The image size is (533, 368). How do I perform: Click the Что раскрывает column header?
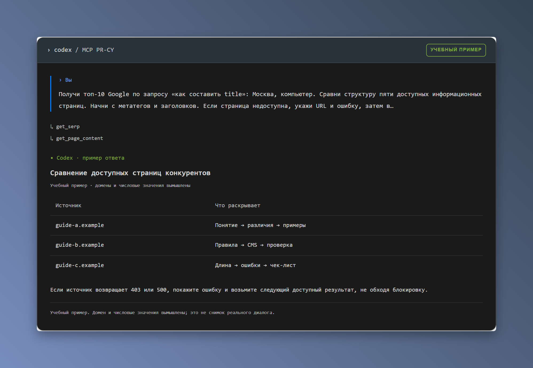coord(238,205)
